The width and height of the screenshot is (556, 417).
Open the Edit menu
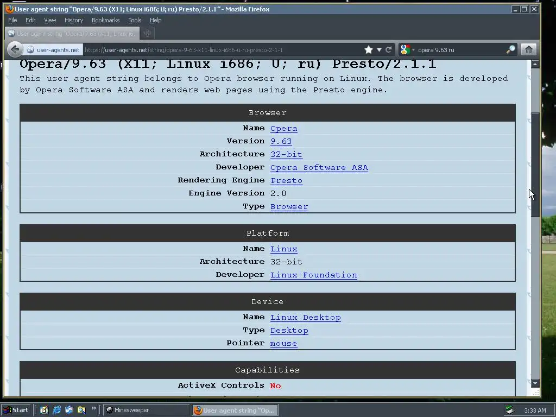click(x=30, y=20)
